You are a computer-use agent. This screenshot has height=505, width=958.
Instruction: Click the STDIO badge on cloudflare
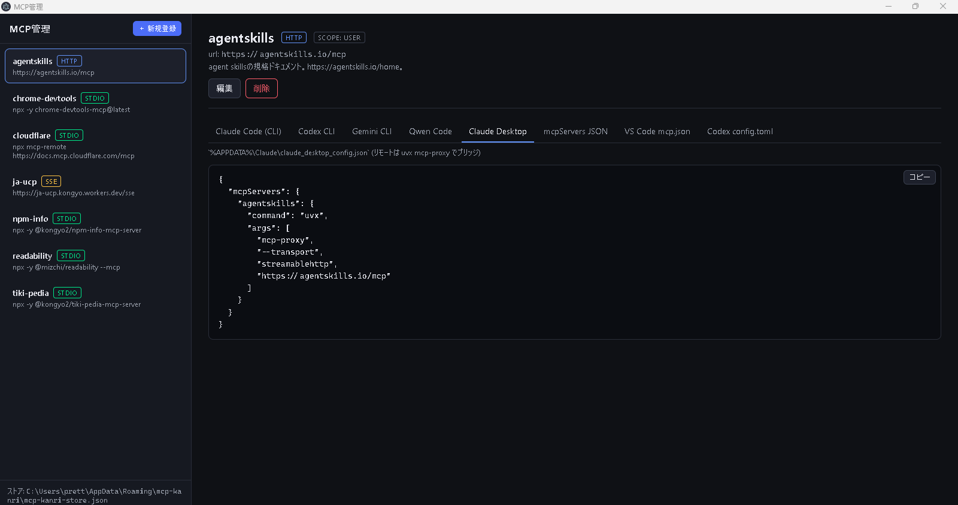point(69,135)
